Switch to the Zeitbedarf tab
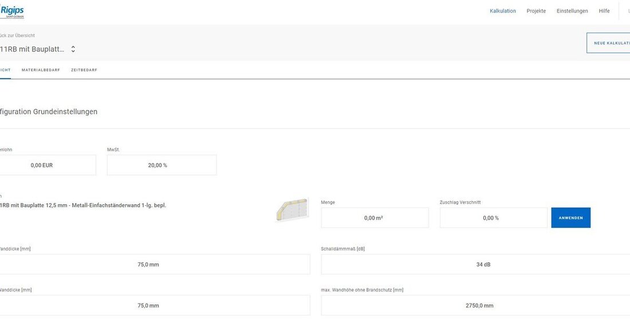 (x=84, y=70)
